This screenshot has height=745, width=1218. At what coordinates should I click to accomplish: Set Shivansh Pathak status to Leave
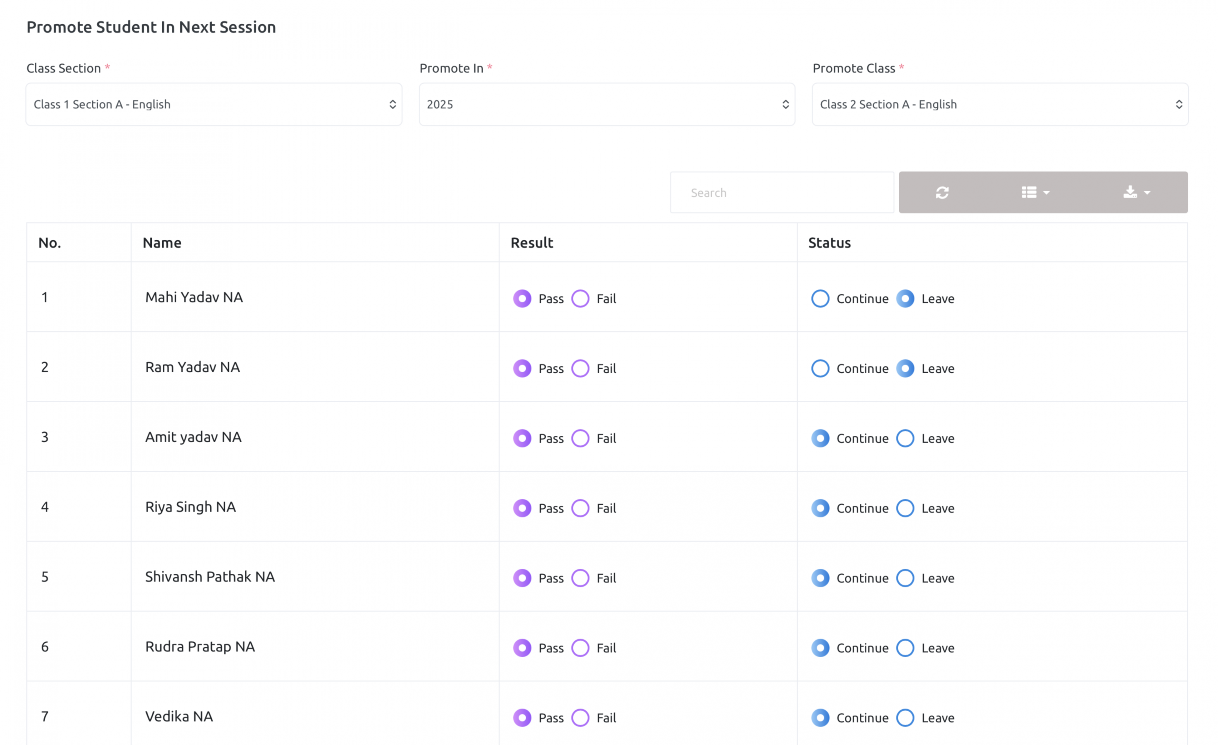(x=904, y=578)
